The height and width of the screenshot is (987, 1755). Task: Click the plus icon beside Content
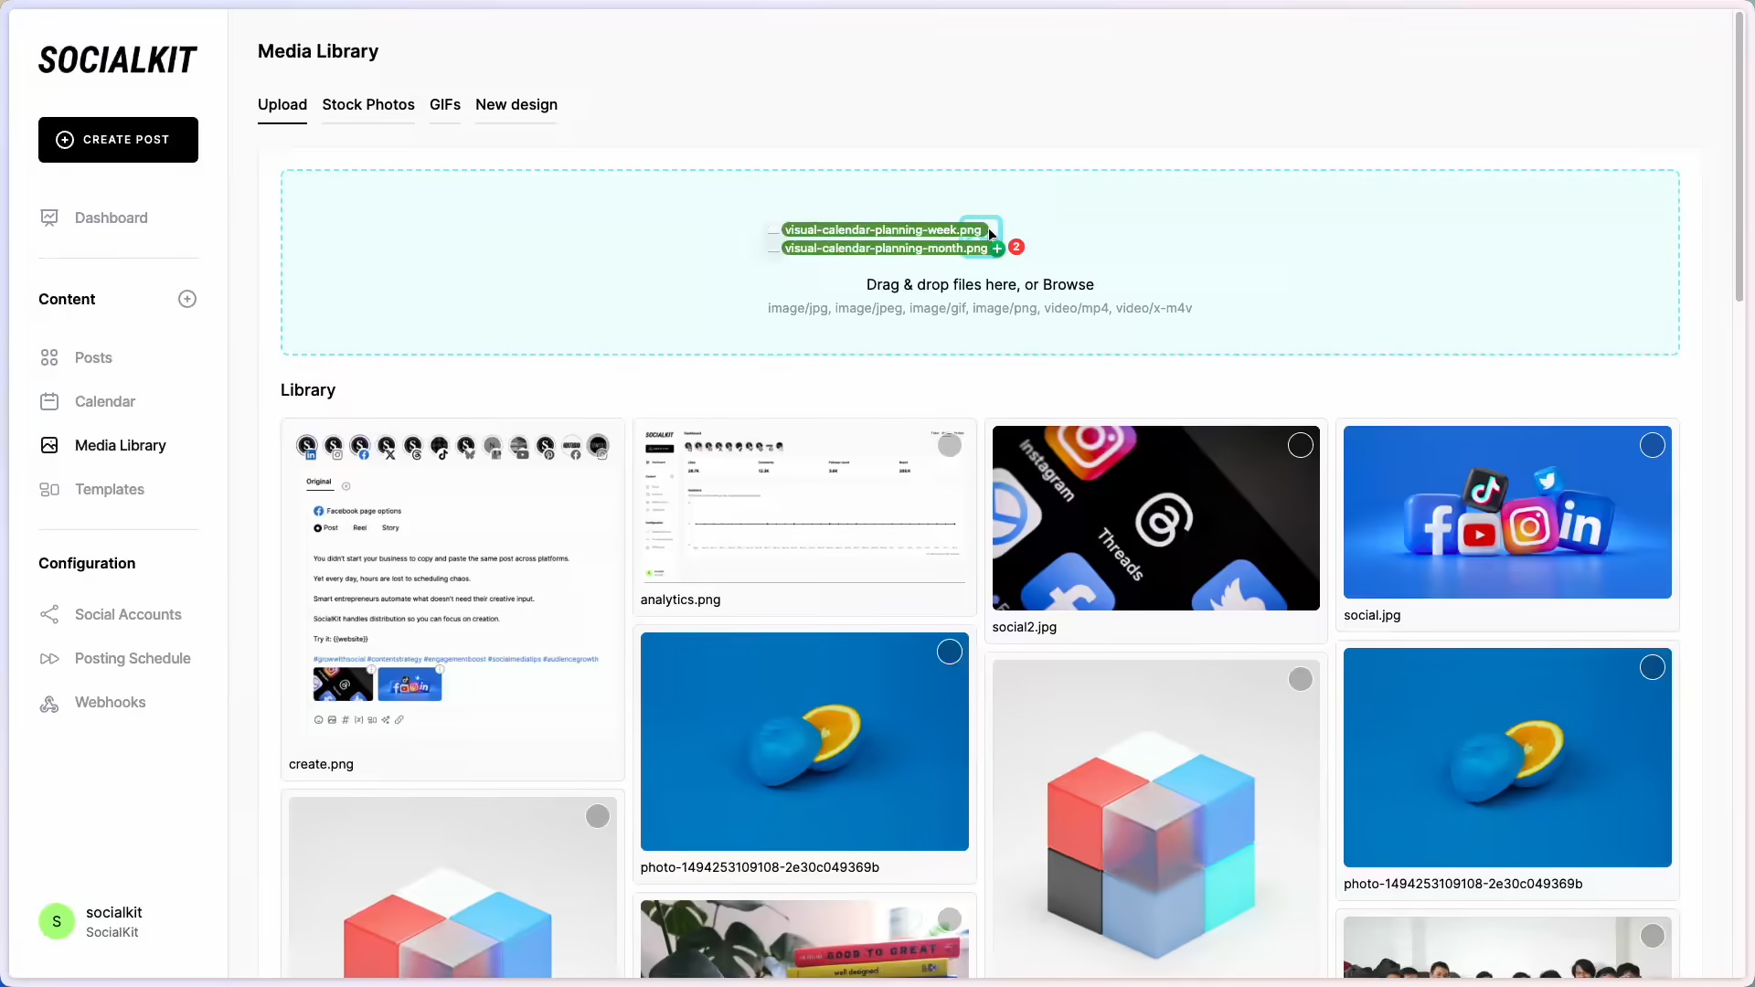click(187, 299)
